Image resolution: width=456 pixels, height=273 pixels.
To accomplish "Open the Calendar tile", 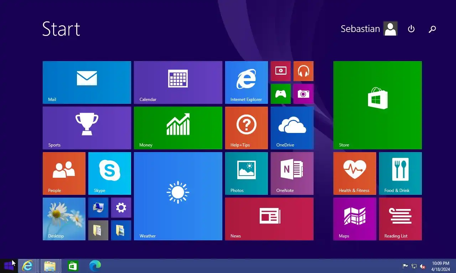I will point(178,82).
